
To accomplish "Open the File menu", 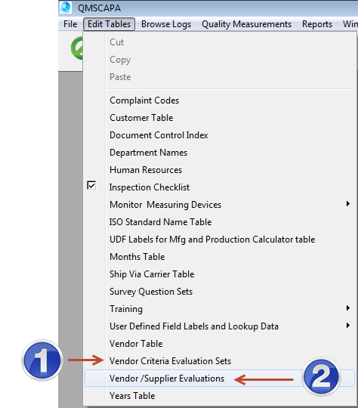I will (x=70, y=24).
